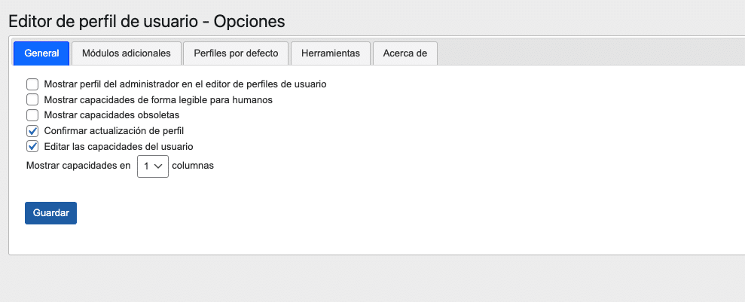Click the 'Mostrar capacidades de forma legible' label text
Image resolution: width=745 pixels, height=302 pixels.
pos(158,99)
